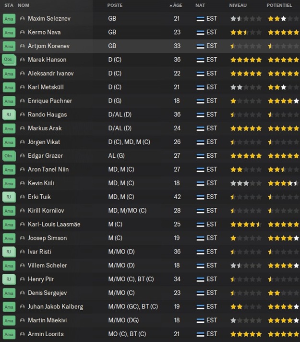Sort by the STA column header

[x=9, y=5]
